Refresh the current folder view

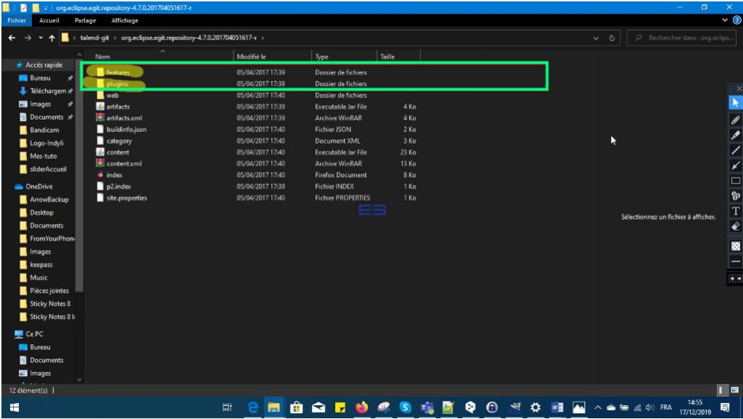tap(612, 38)
